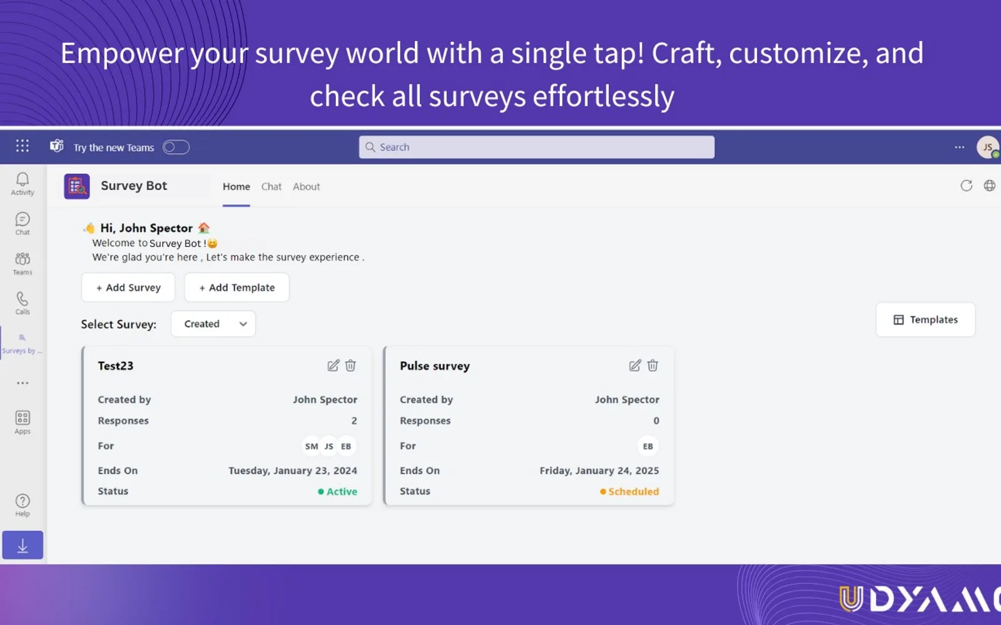Open Activity in the left sidebar
The image size is (1001, 625).
(x=23, y=184)
